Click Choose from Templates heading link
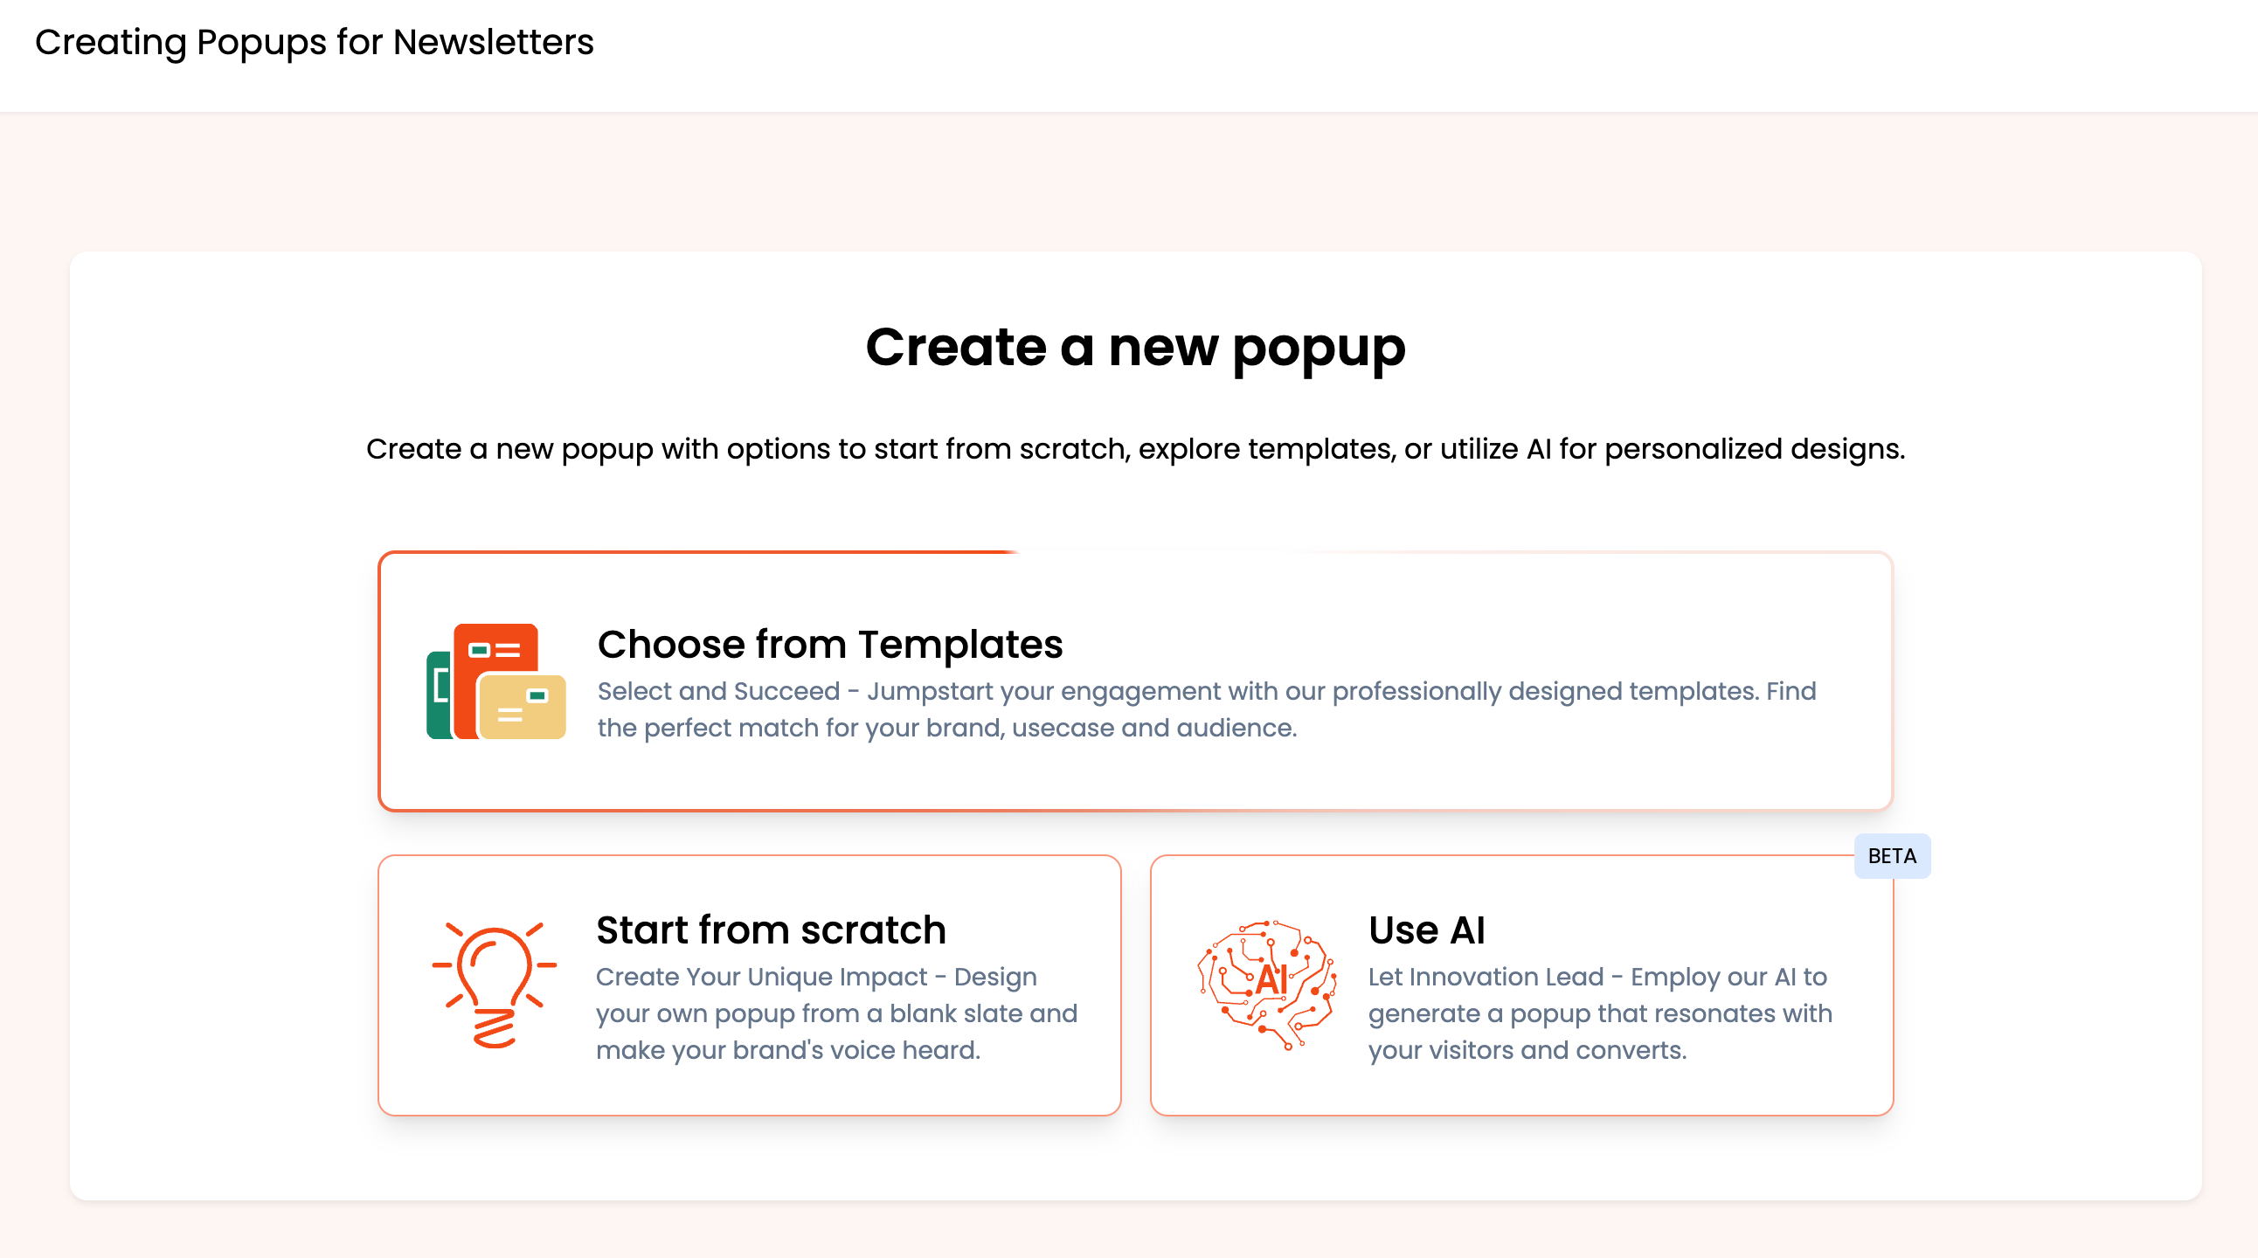The height and width of the screenshot is (1258, 2258). [x=832, y=643]
